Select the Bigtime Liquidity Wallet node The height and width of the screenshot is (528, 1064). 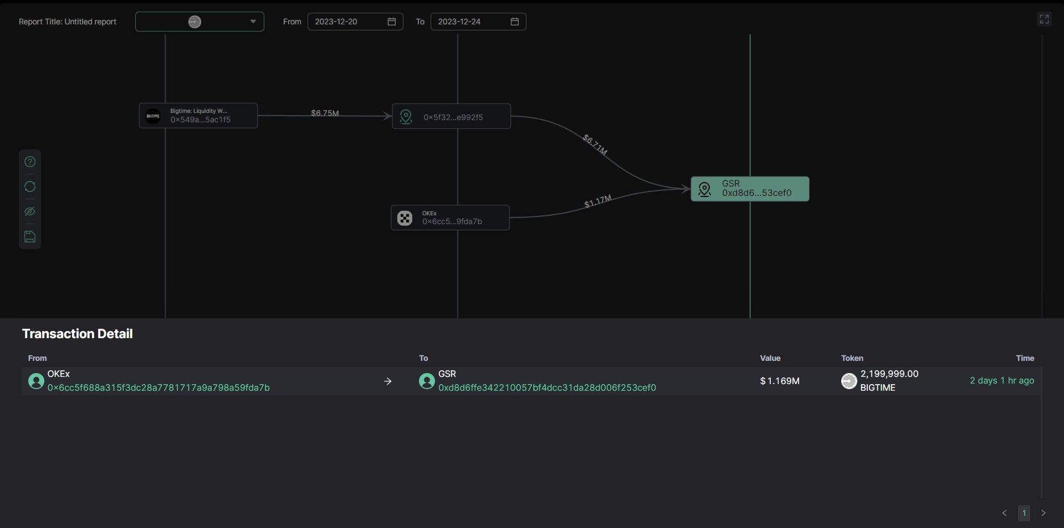click(198, 116)
